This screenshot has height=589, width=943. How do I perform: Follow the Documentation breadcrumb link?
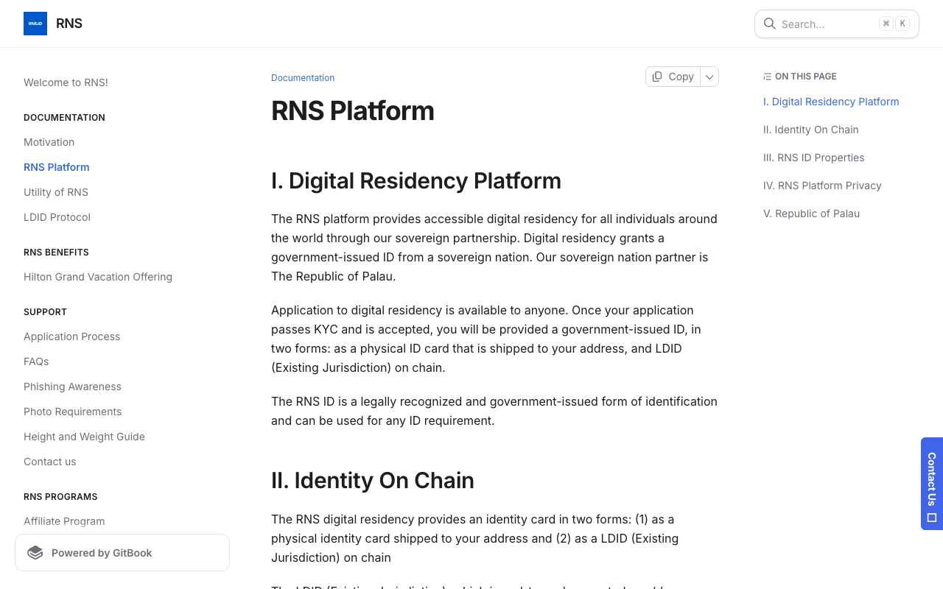pyautogui.click(x=303, y=78)
